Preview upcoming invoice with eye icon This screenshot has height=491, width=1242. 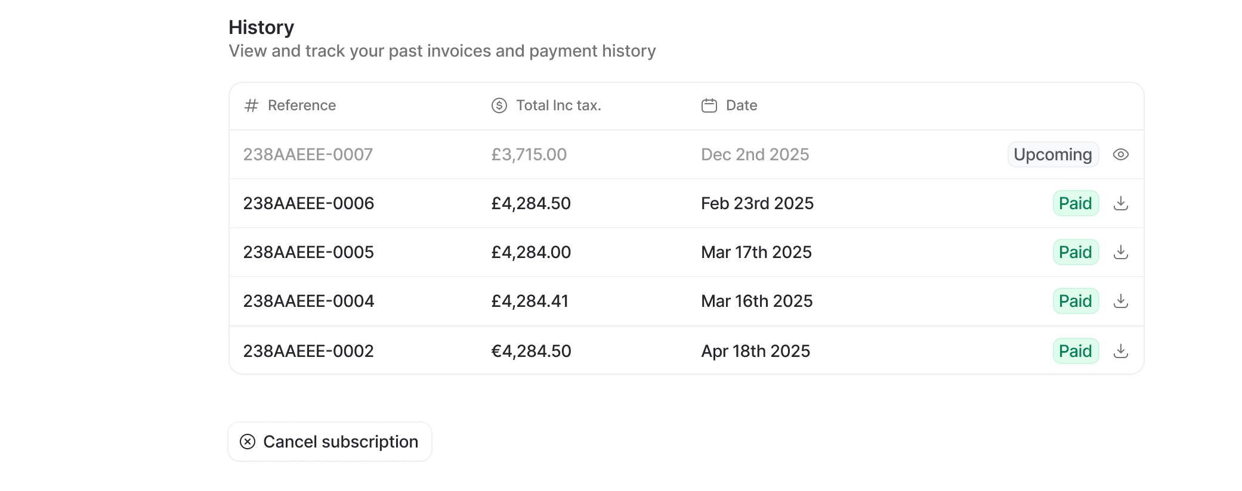[1121, 154]
